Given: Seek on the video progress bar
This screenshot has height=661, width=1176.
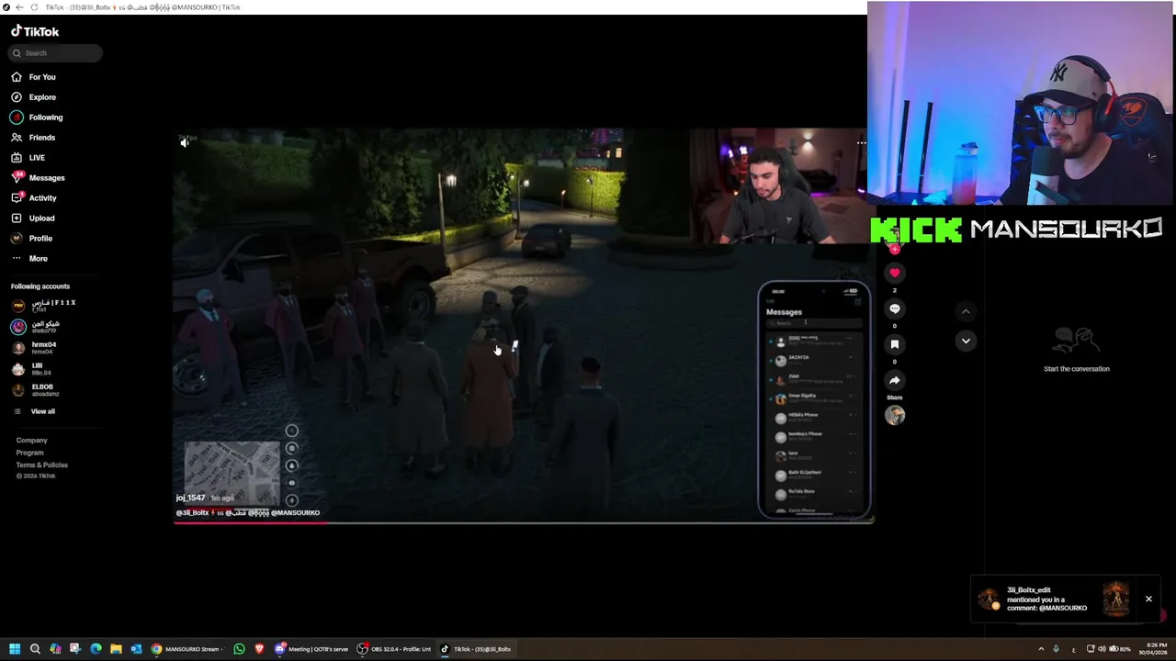Looking at the screenshot, I should pos(524,521).
